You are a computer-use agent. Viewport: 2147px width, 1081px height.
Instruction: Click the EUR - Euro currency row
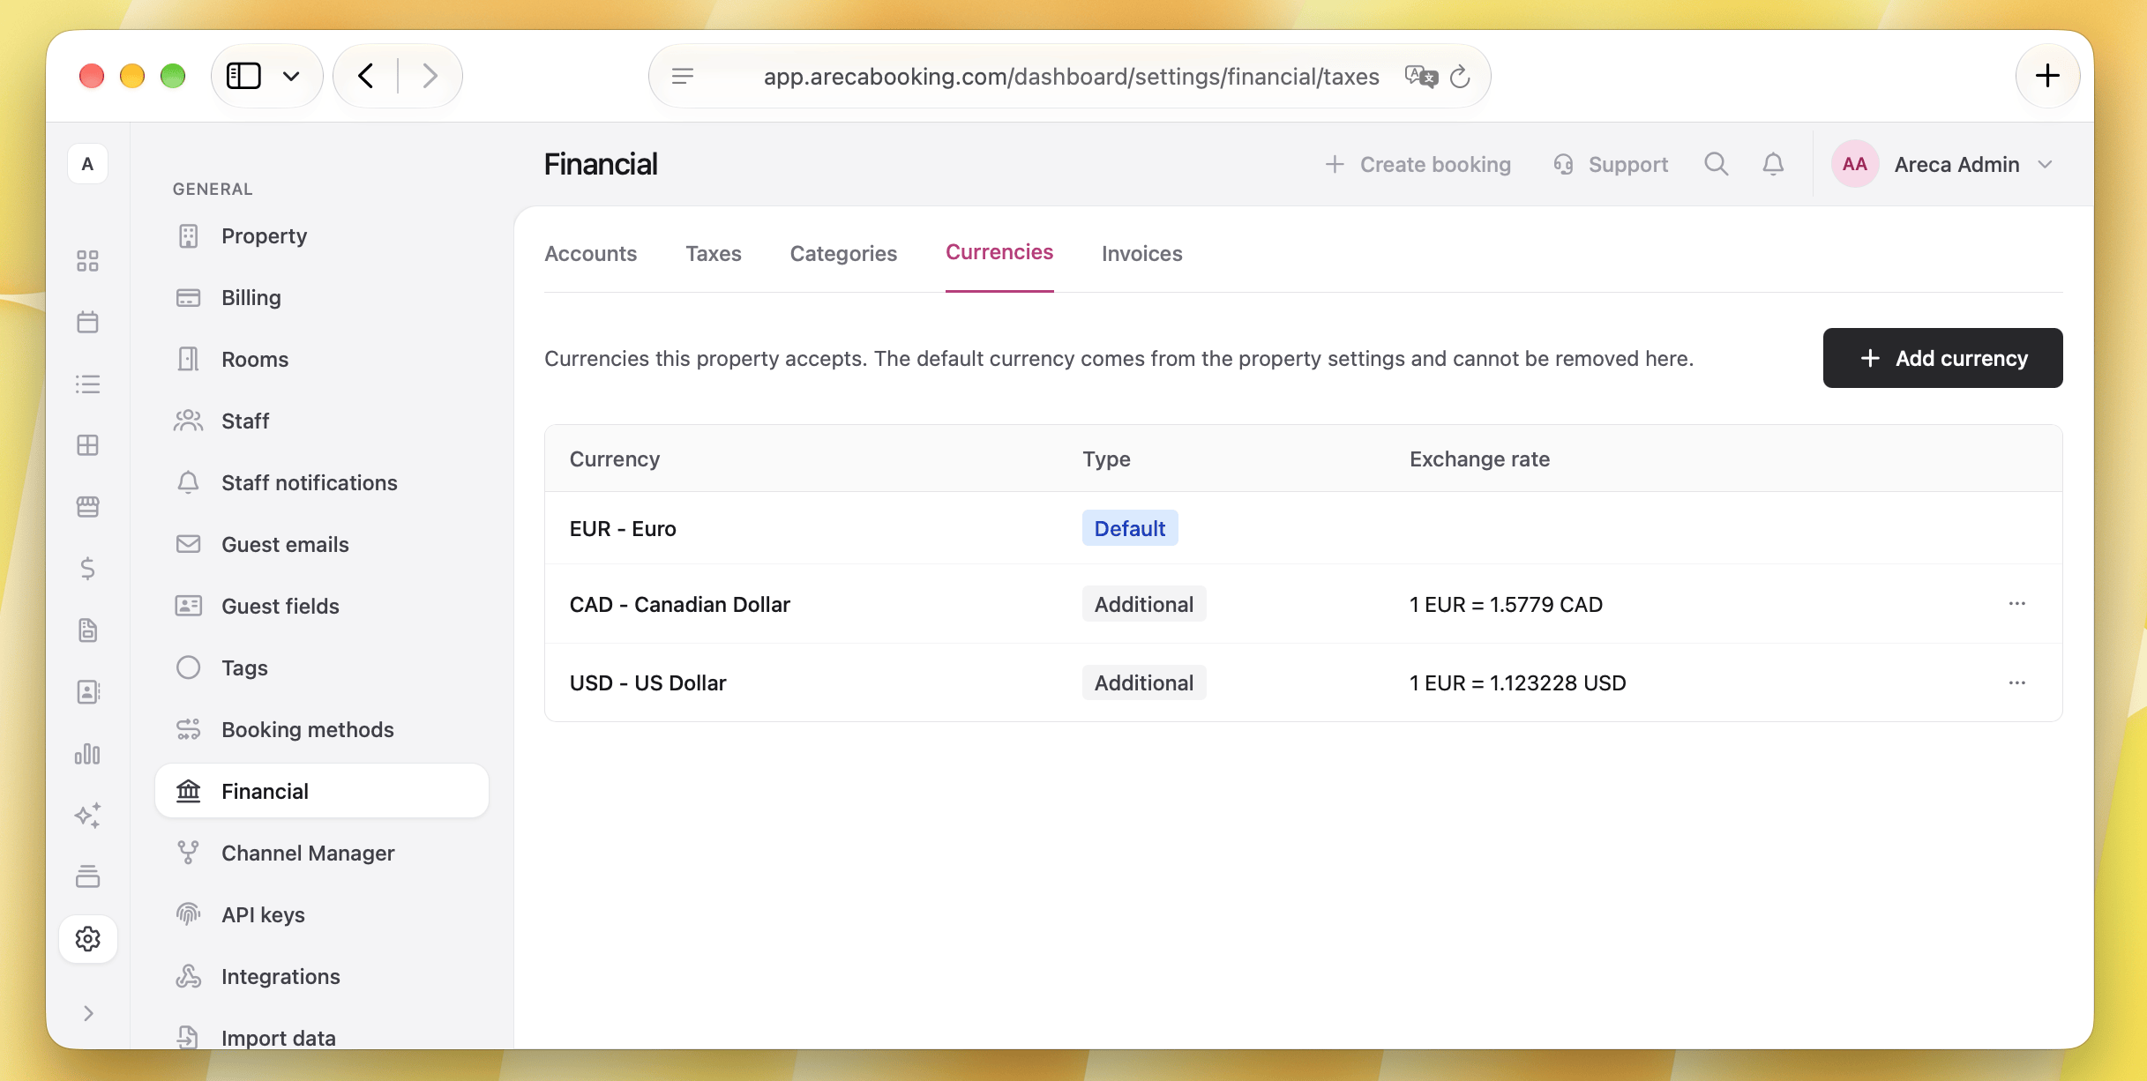click(x=1303, y=528)
